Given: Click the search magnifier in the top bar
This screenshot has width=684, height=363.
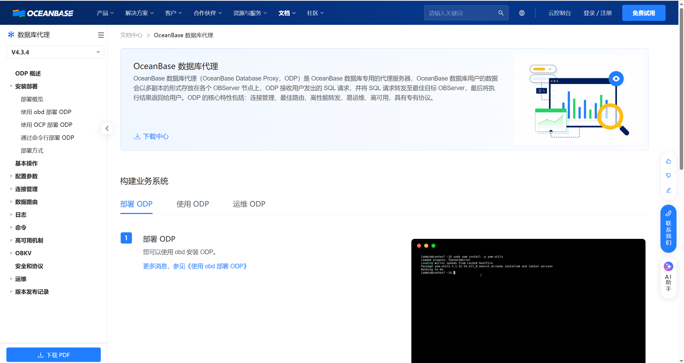Looking at the screenshot, I should (x=501, y=13).
